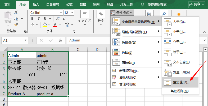Click the magnifier find icon in ribbon
This screenshot has height=106, width=208.
pos(164,14)
